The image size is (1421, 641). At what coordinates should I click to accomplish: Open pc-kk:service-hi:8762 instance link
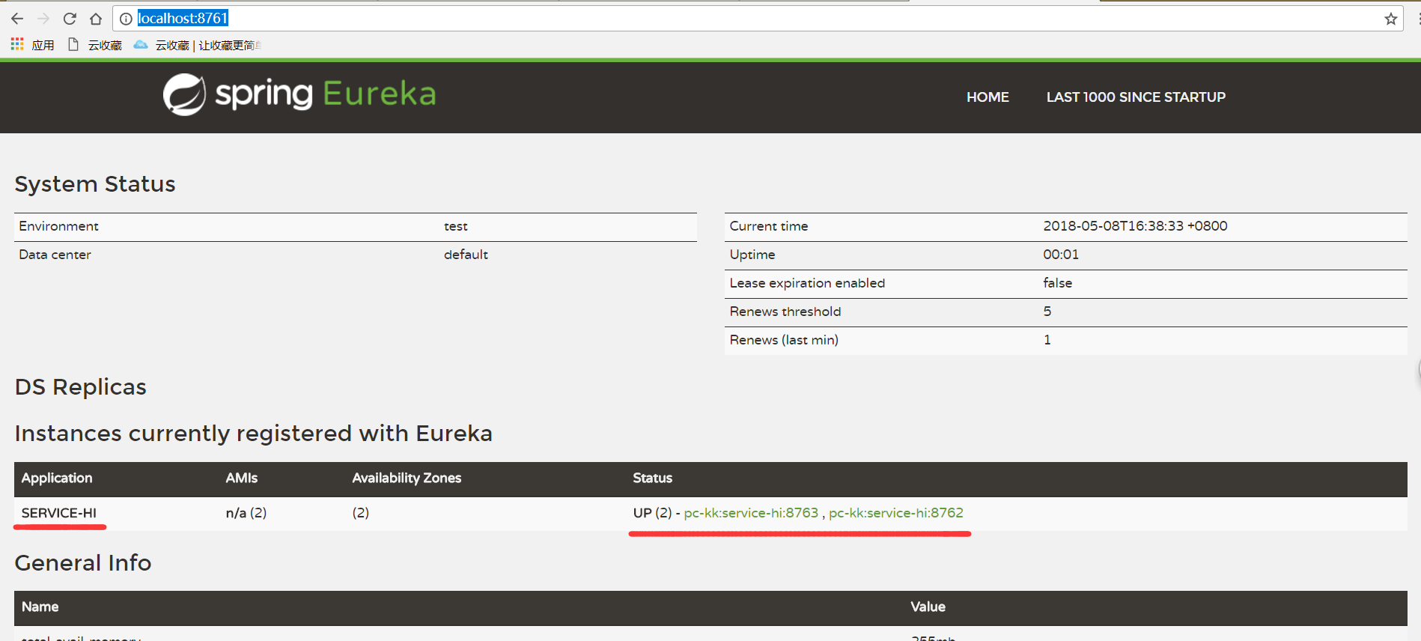[896, 513]
